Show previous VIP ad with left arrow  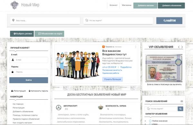[x=179, y=47]
